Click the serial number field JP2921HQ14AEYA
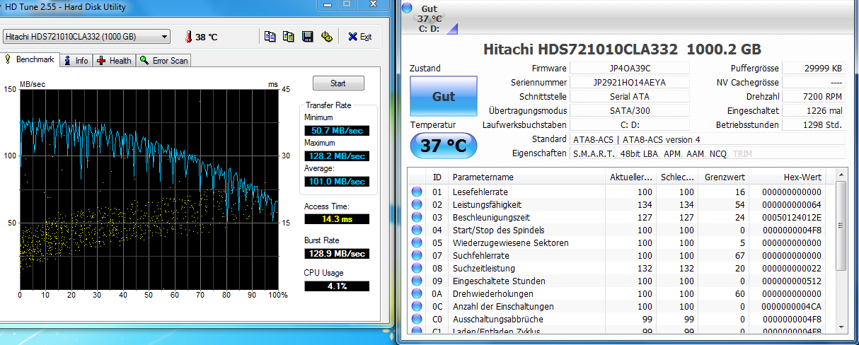 [629, 83]
